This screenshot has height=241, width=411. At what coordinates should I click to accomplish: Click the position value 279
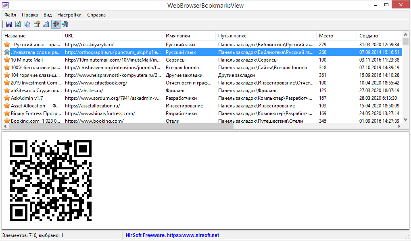(323, 45)
